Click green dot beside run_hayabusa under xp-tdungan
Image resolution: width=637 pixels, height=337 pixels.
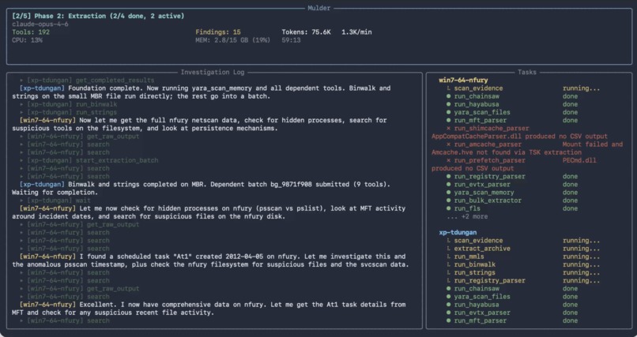point(448,305)
